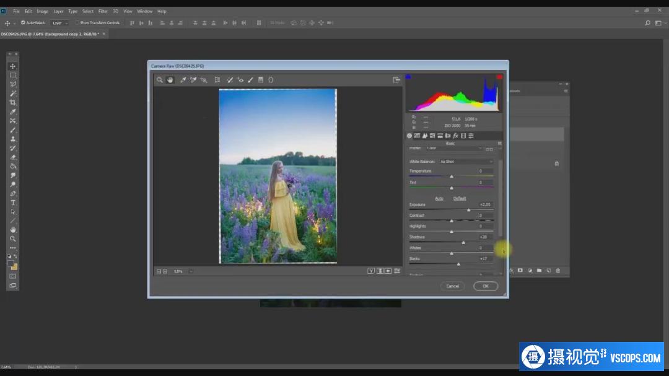Change screen mode from Photoshop toolbar
This screenshot has height=376, width=669.
coord(13,286)
